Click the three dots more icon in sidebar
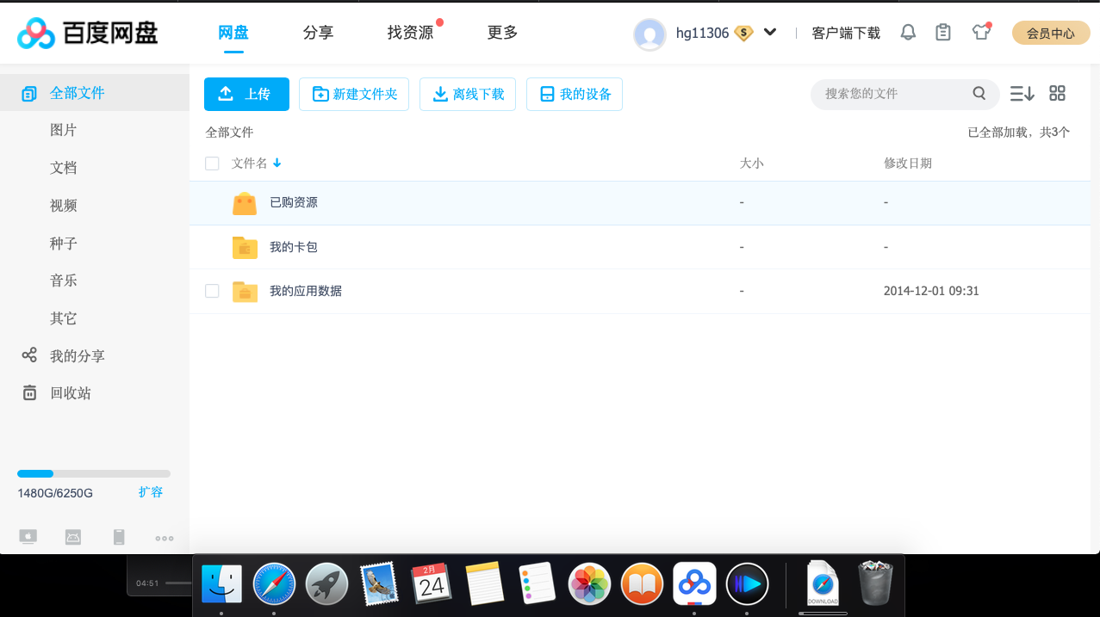This screenshot has width=1100, height=617. coord(165,538)
